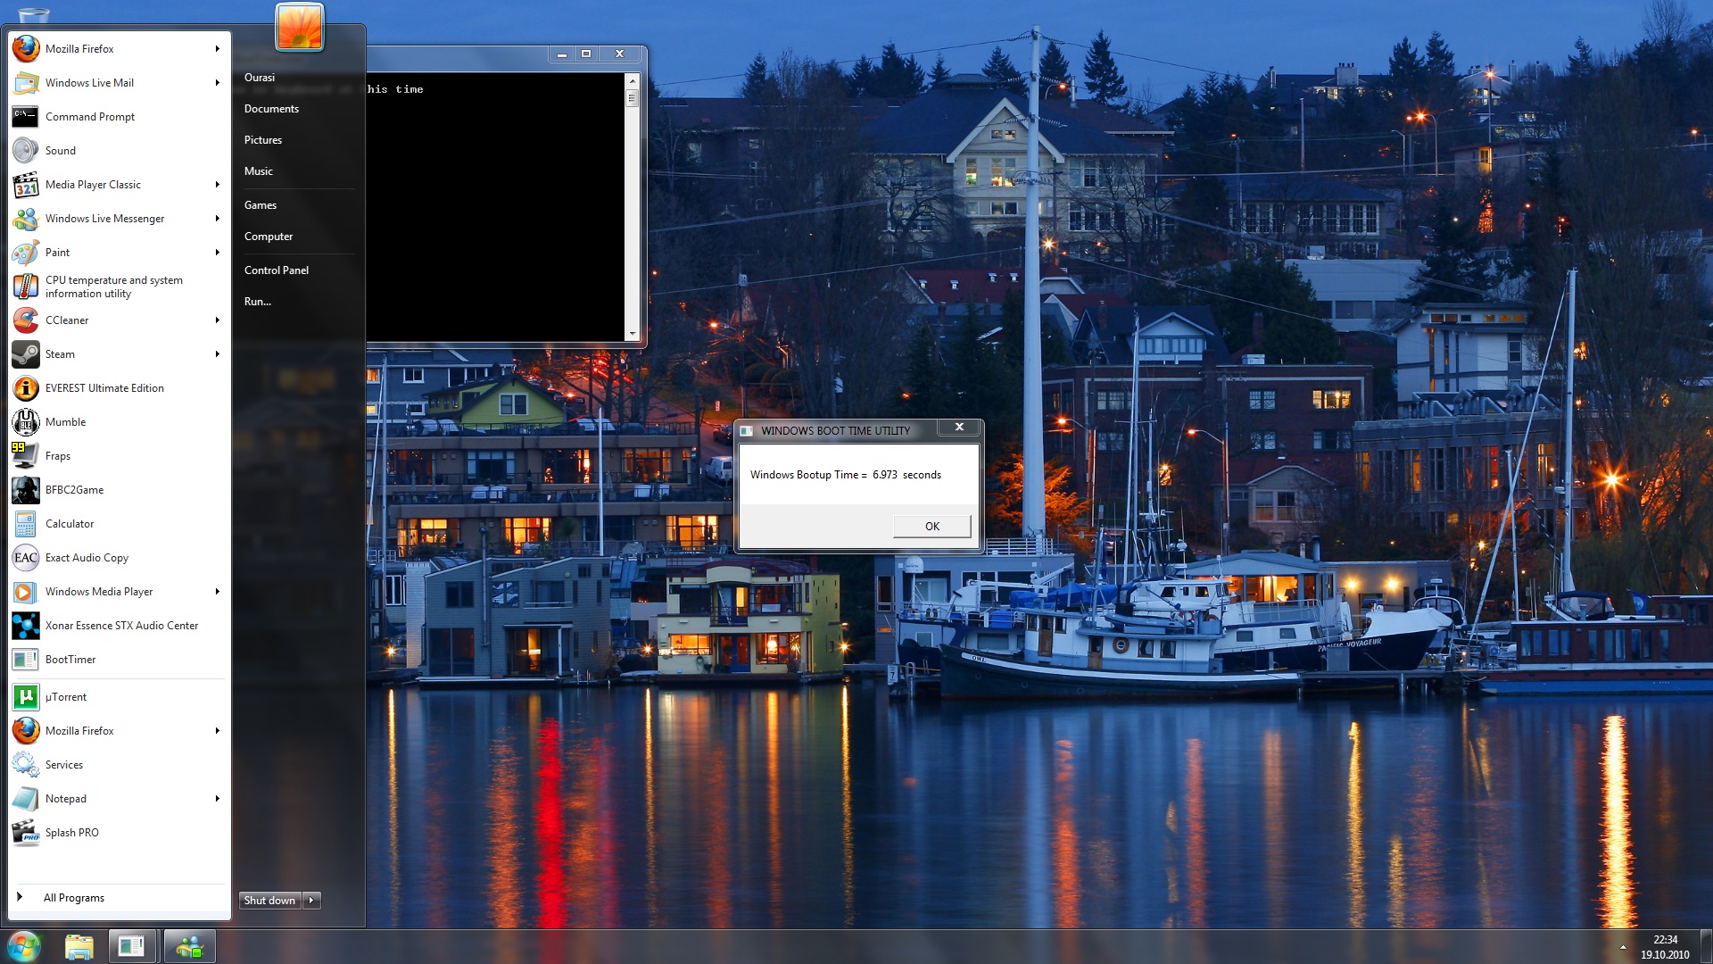
Task: Expand Media Player Classic jump list arrow
Action: (217, 185)
